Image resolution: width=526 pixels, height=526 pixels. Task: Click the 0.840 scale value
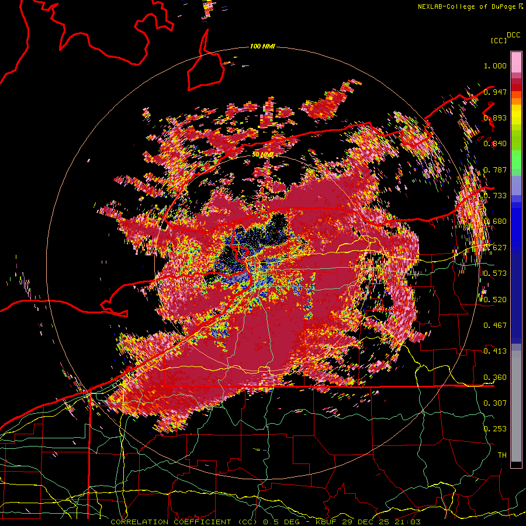(495, 144)
